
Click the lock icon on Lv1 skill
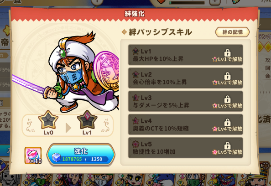coord(228,53)
